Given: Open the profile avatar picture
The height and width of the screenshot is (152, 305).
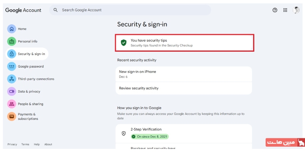Looking at the screenshot, I should [x=296, y=10].
